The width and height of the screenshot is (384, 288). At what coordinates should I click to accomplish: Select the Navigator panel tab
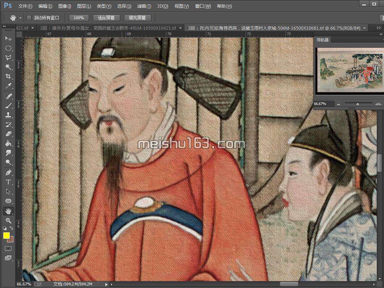(322, 40)
